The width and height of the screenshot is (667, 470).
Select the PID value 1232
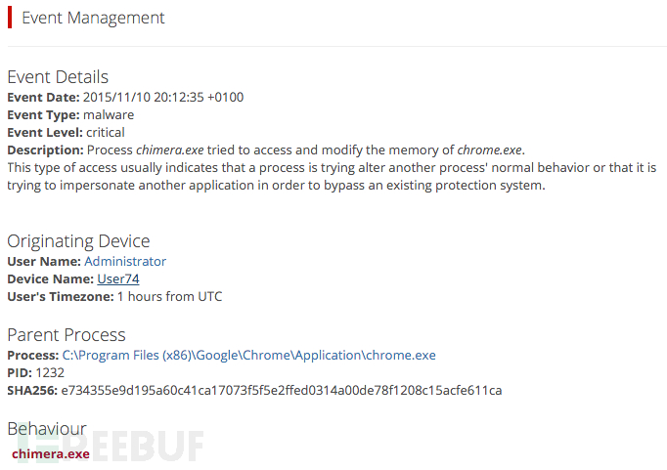49,372
